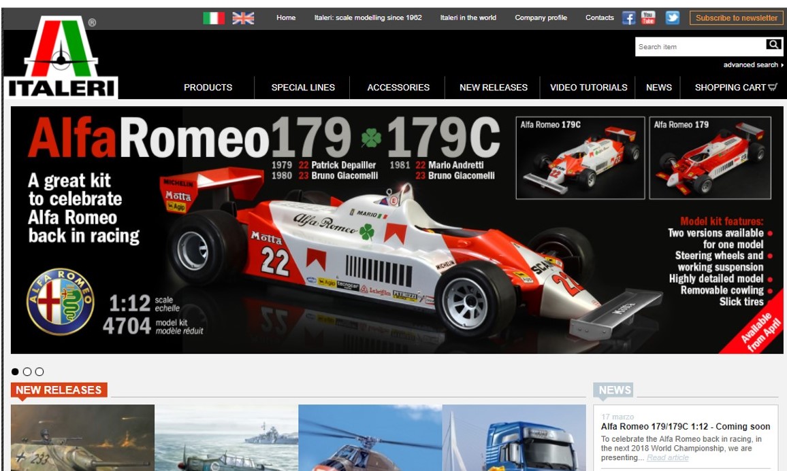Click the Italeri logo

point(61,58)
